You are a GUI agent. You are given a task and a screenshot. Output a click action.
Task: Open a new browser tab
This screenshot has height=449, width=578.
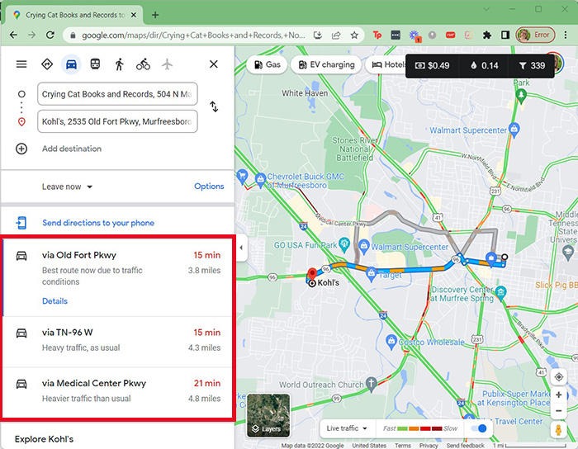click(155, 15)
